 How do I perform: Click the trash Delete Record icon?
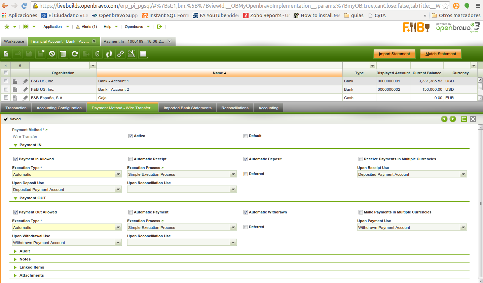pos(63,54)
